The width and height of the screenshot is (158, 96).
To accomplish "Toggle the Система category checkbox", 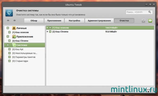I will [x=8, y=45].
